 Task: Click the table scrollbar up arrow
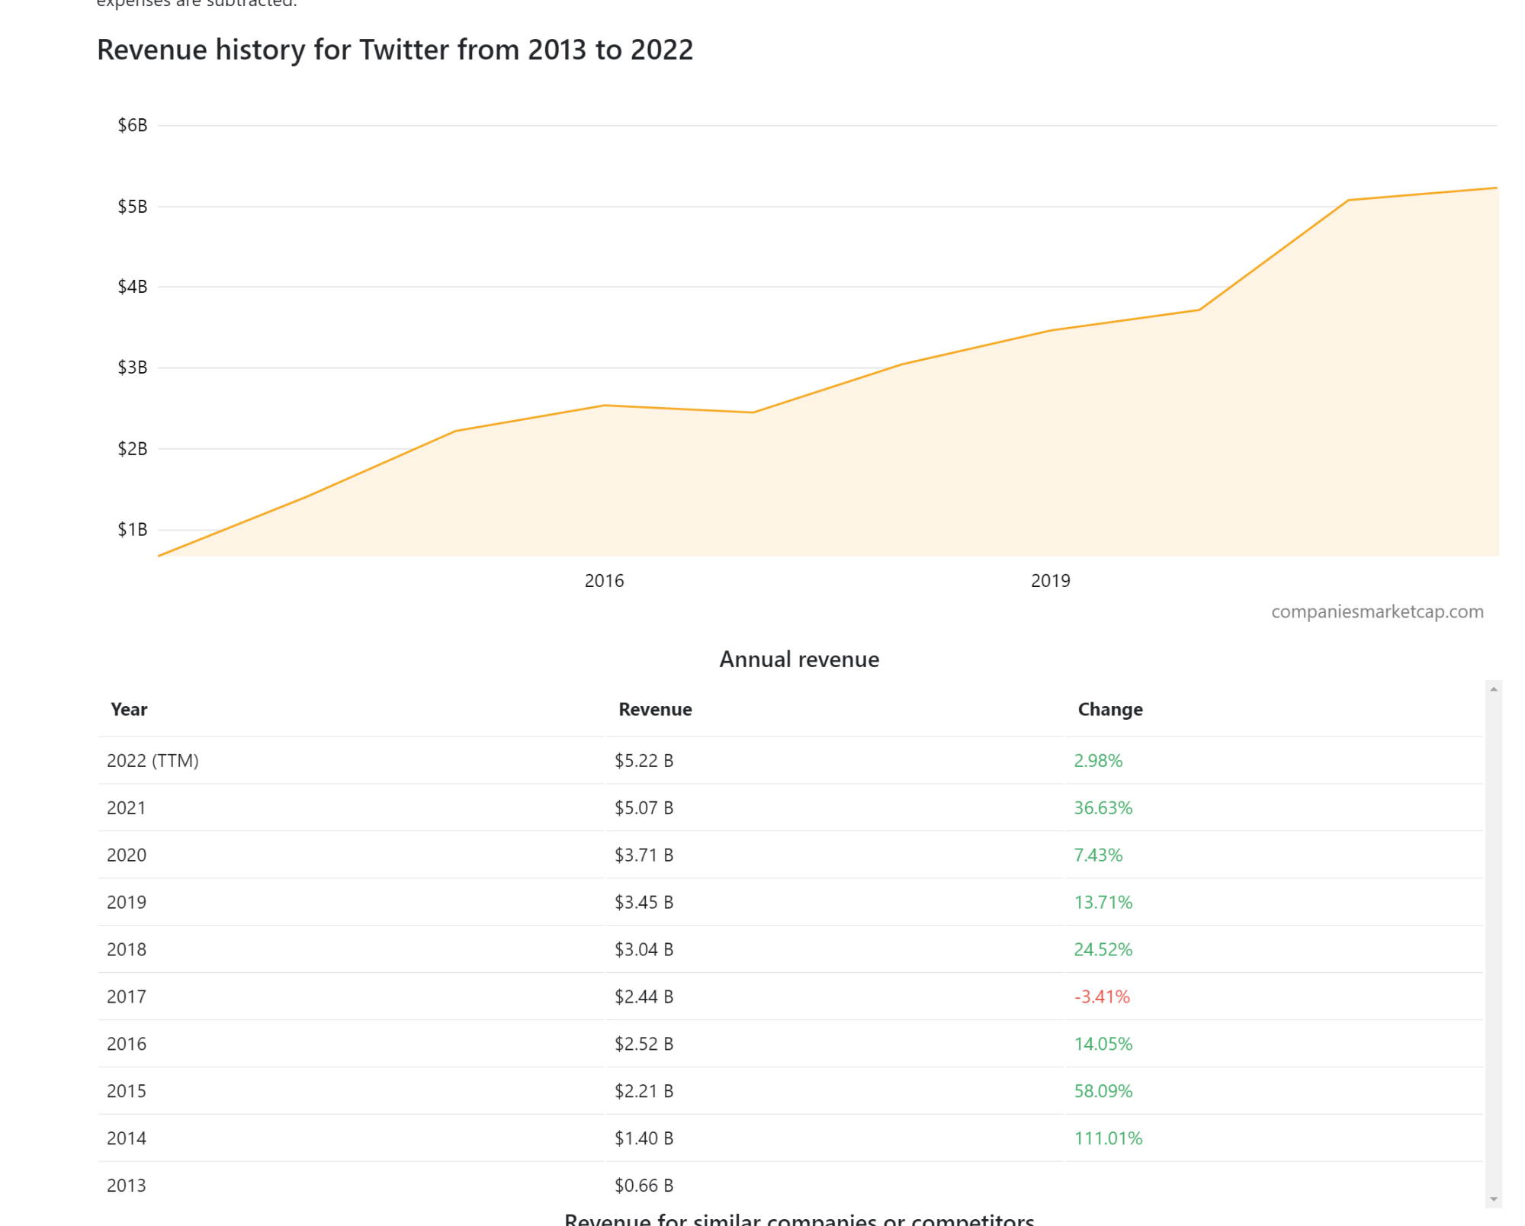click(x=1493, y=689)
